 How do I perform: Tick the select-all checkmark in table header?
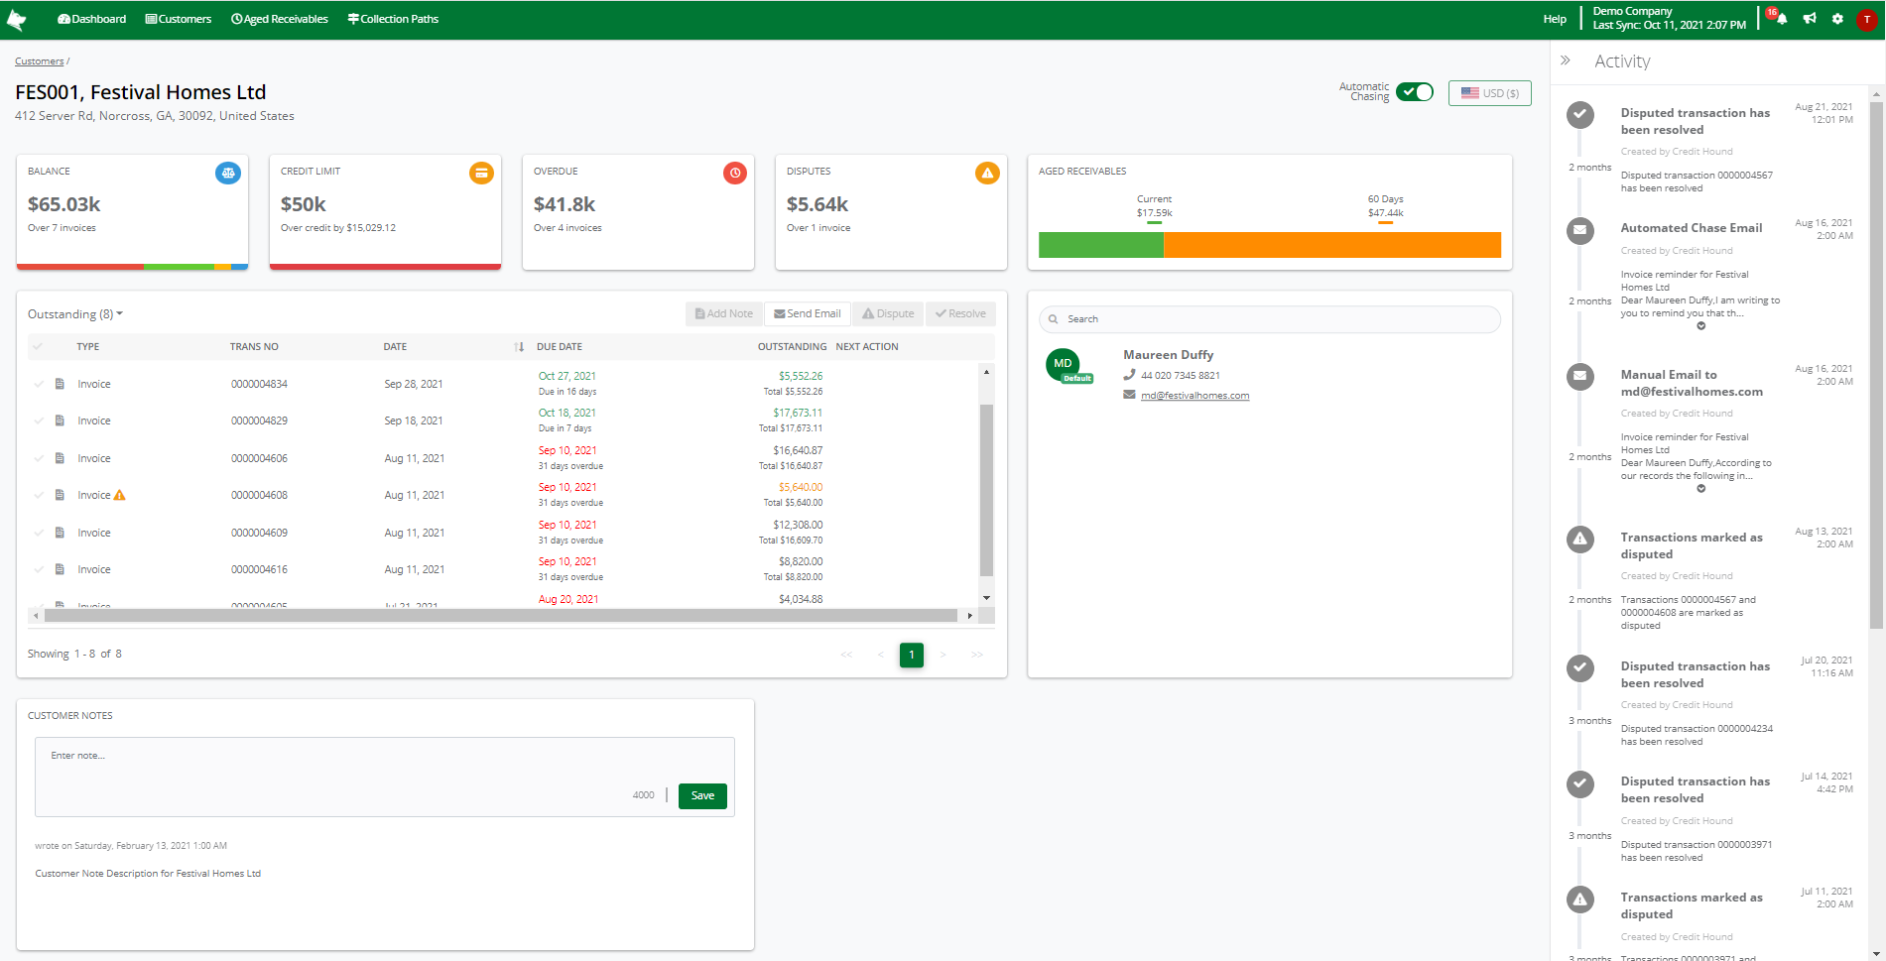click(x=38, y=346)
